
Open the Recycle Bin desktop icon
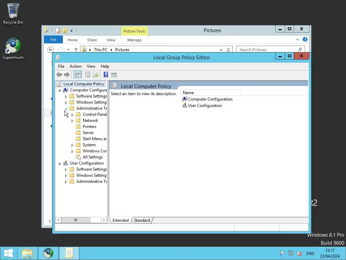click(13, 14)
